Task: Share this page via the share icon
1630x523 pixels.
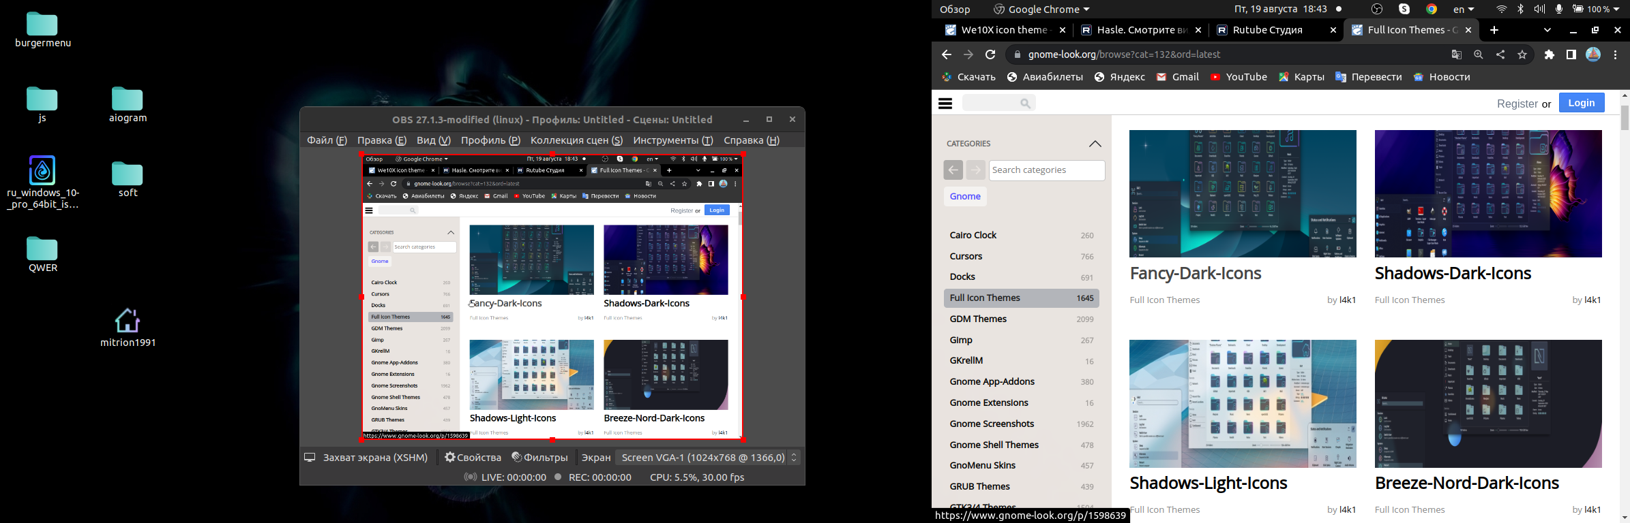Action: [1500, 54]
